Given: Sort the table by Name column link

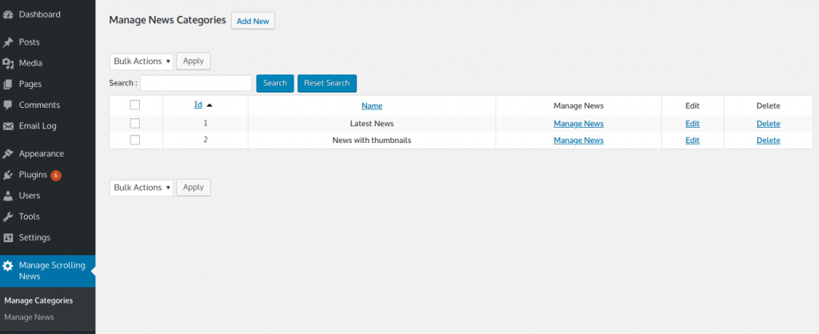Looking at the screenshot, I should (372, 106).
